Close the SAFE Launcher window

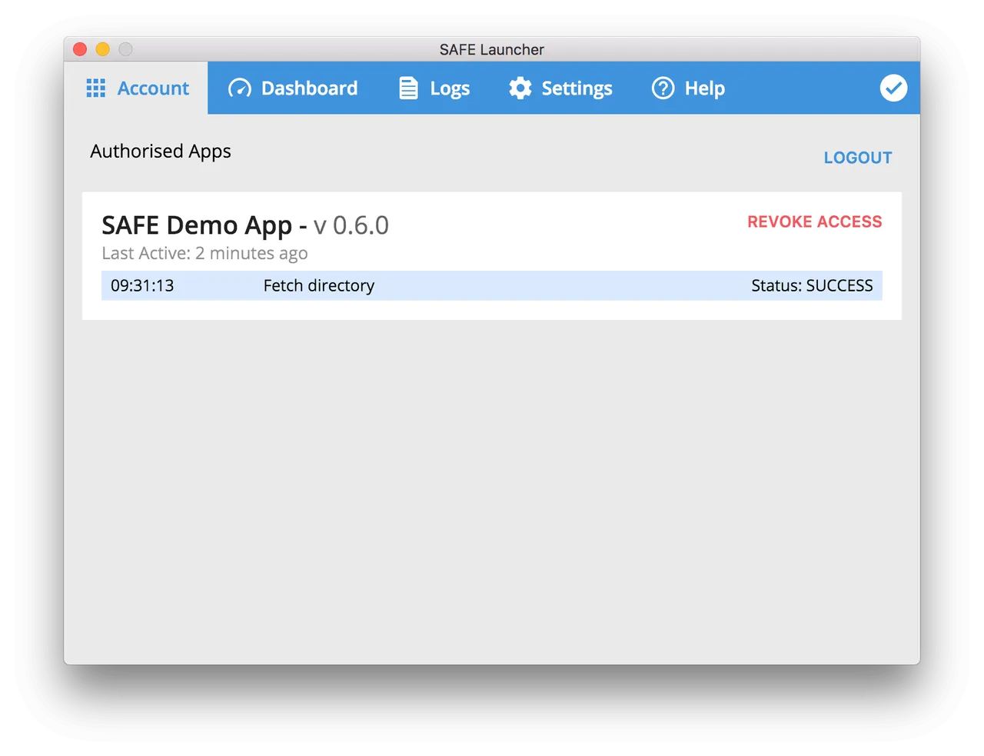click(x=80, y=49)
